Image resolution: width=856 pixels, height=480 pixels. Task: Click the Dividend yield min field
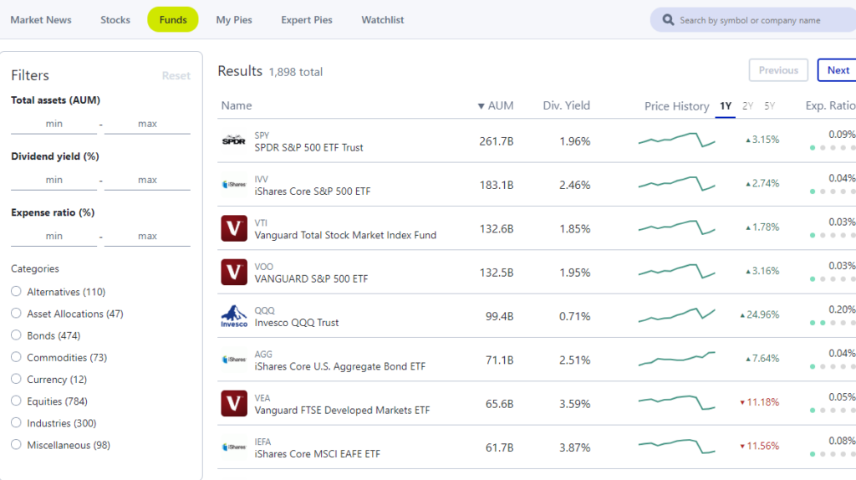click(x=54, y=180)
